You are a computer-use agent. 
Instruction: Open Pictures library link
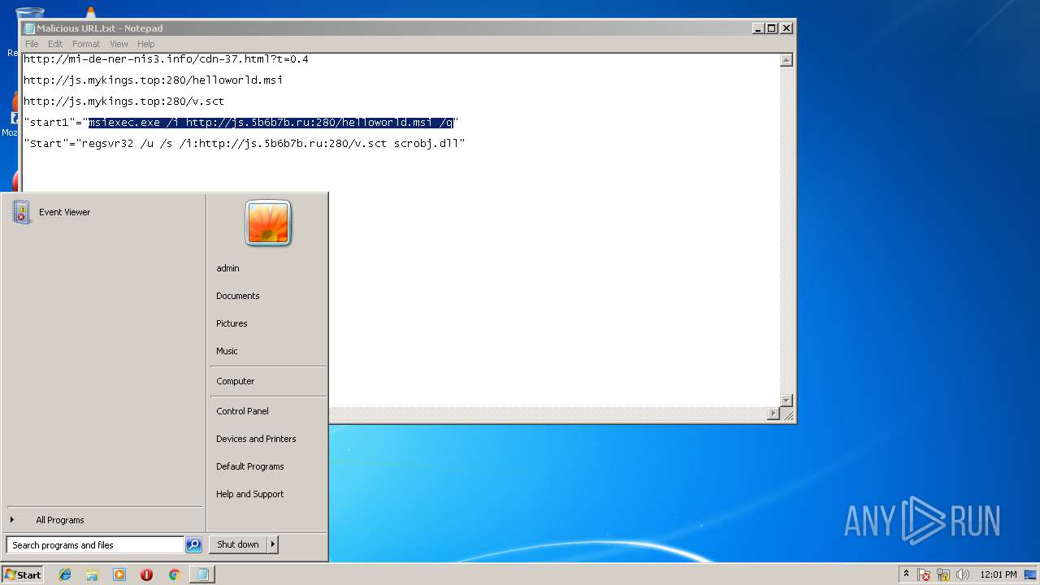coord(232,323)
